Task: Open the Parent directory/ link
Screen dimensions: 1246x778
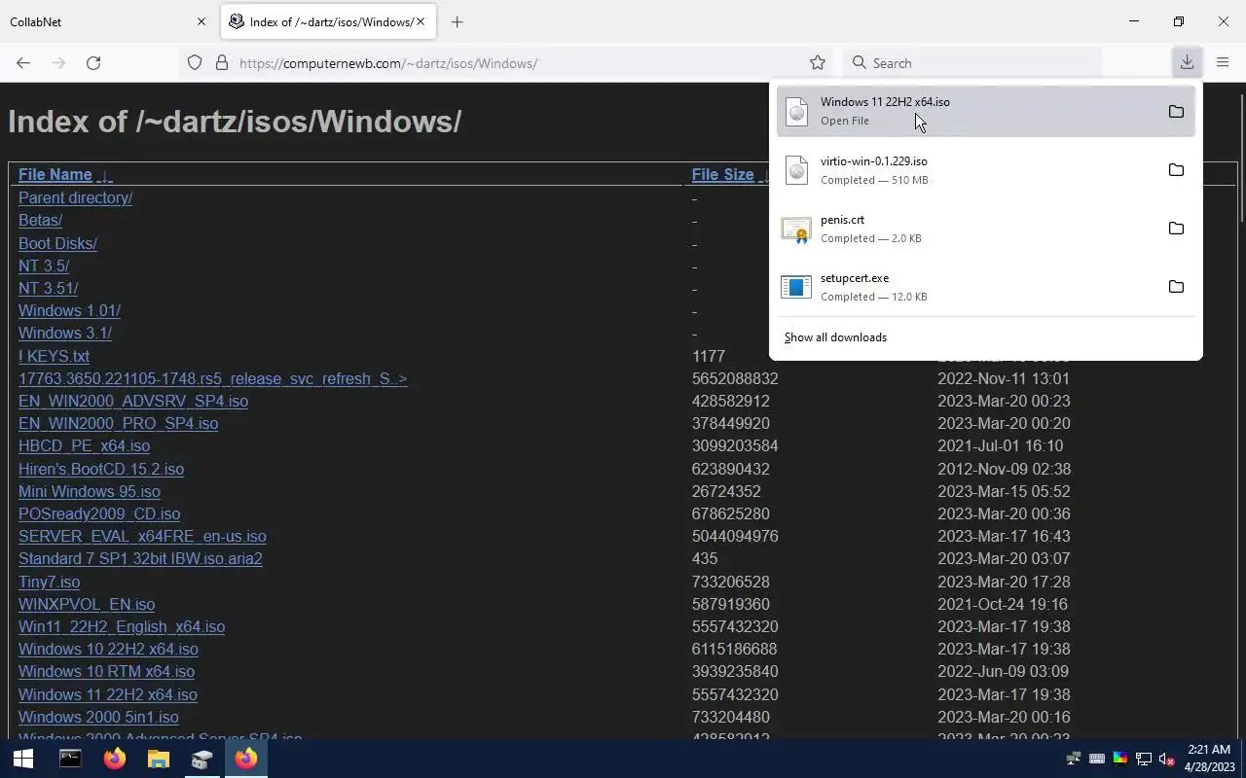Action: [75, 197]
